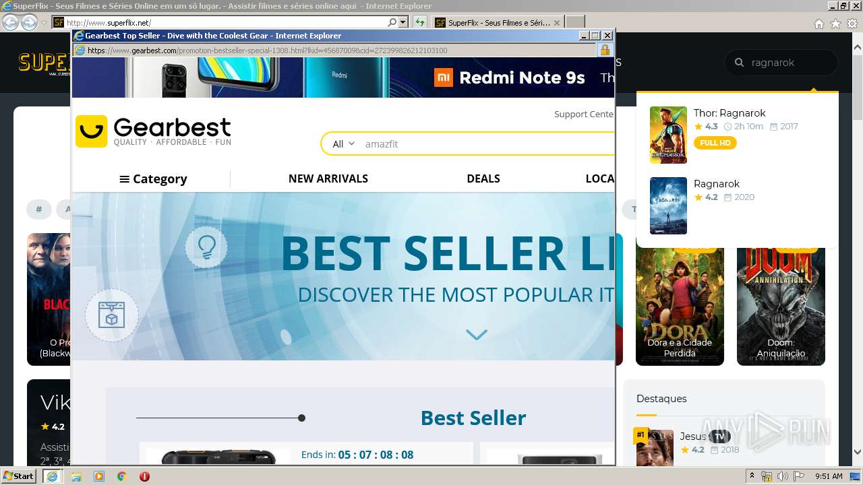Click the FULL HD badge
The width and height of the screenshot is (863, 485).
(715, 143)
